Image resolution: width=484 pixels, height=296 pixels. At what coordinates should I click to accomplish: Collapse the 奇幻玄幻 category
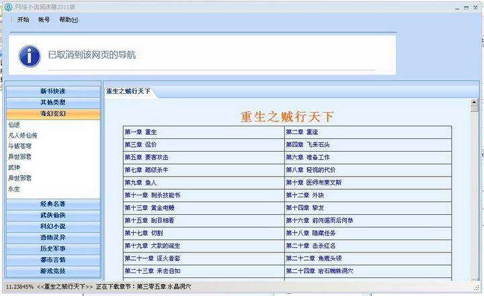[x=53, y=113]
